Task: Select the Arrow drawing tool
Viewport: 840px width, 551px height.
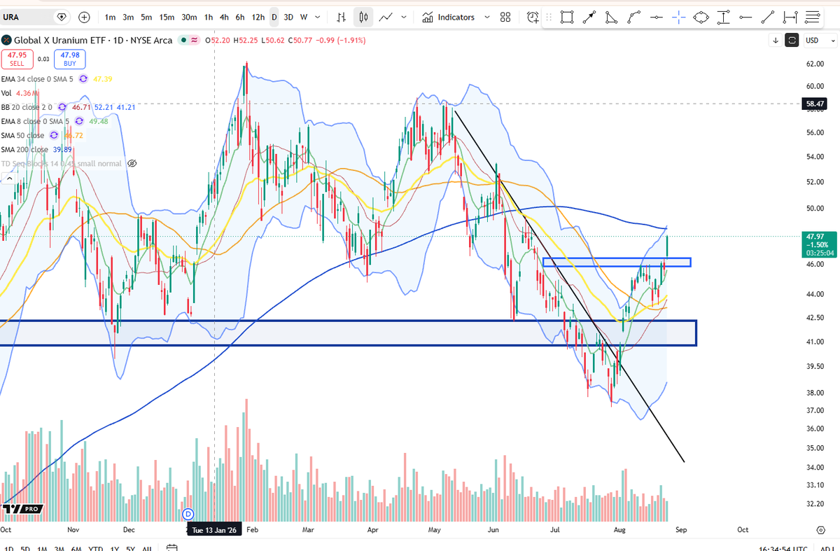Action: [589, 17]
